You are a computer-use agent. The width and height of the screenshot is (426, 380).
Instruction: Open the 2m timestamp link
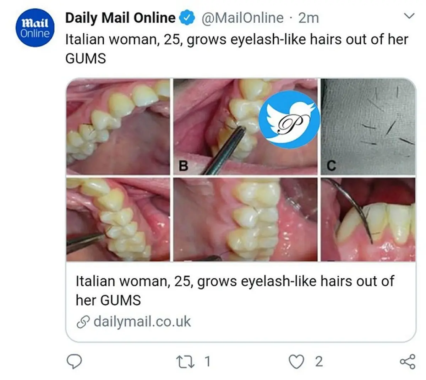click(x=308, y=18)
